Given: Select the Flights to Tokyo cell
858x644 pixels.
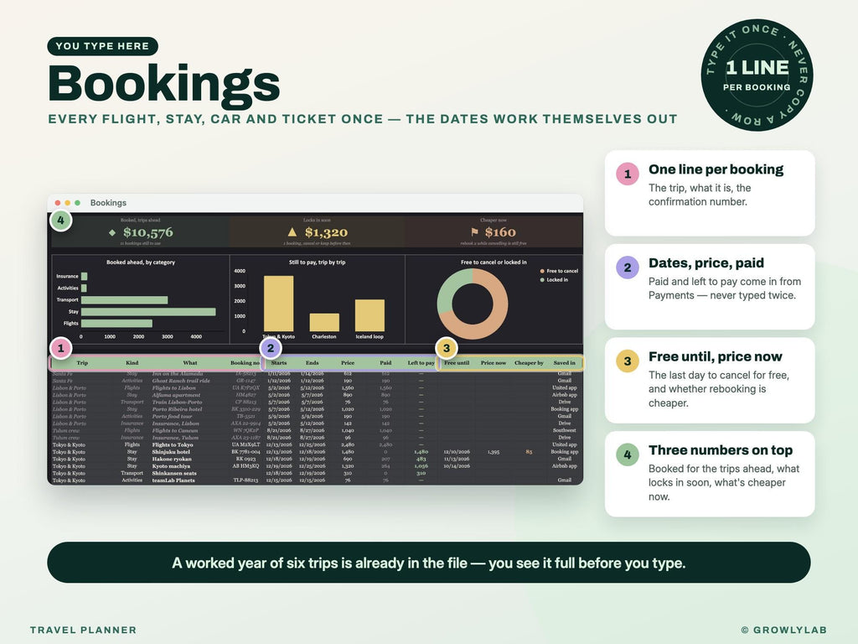Looking at the screenshot, I should 173,445.
